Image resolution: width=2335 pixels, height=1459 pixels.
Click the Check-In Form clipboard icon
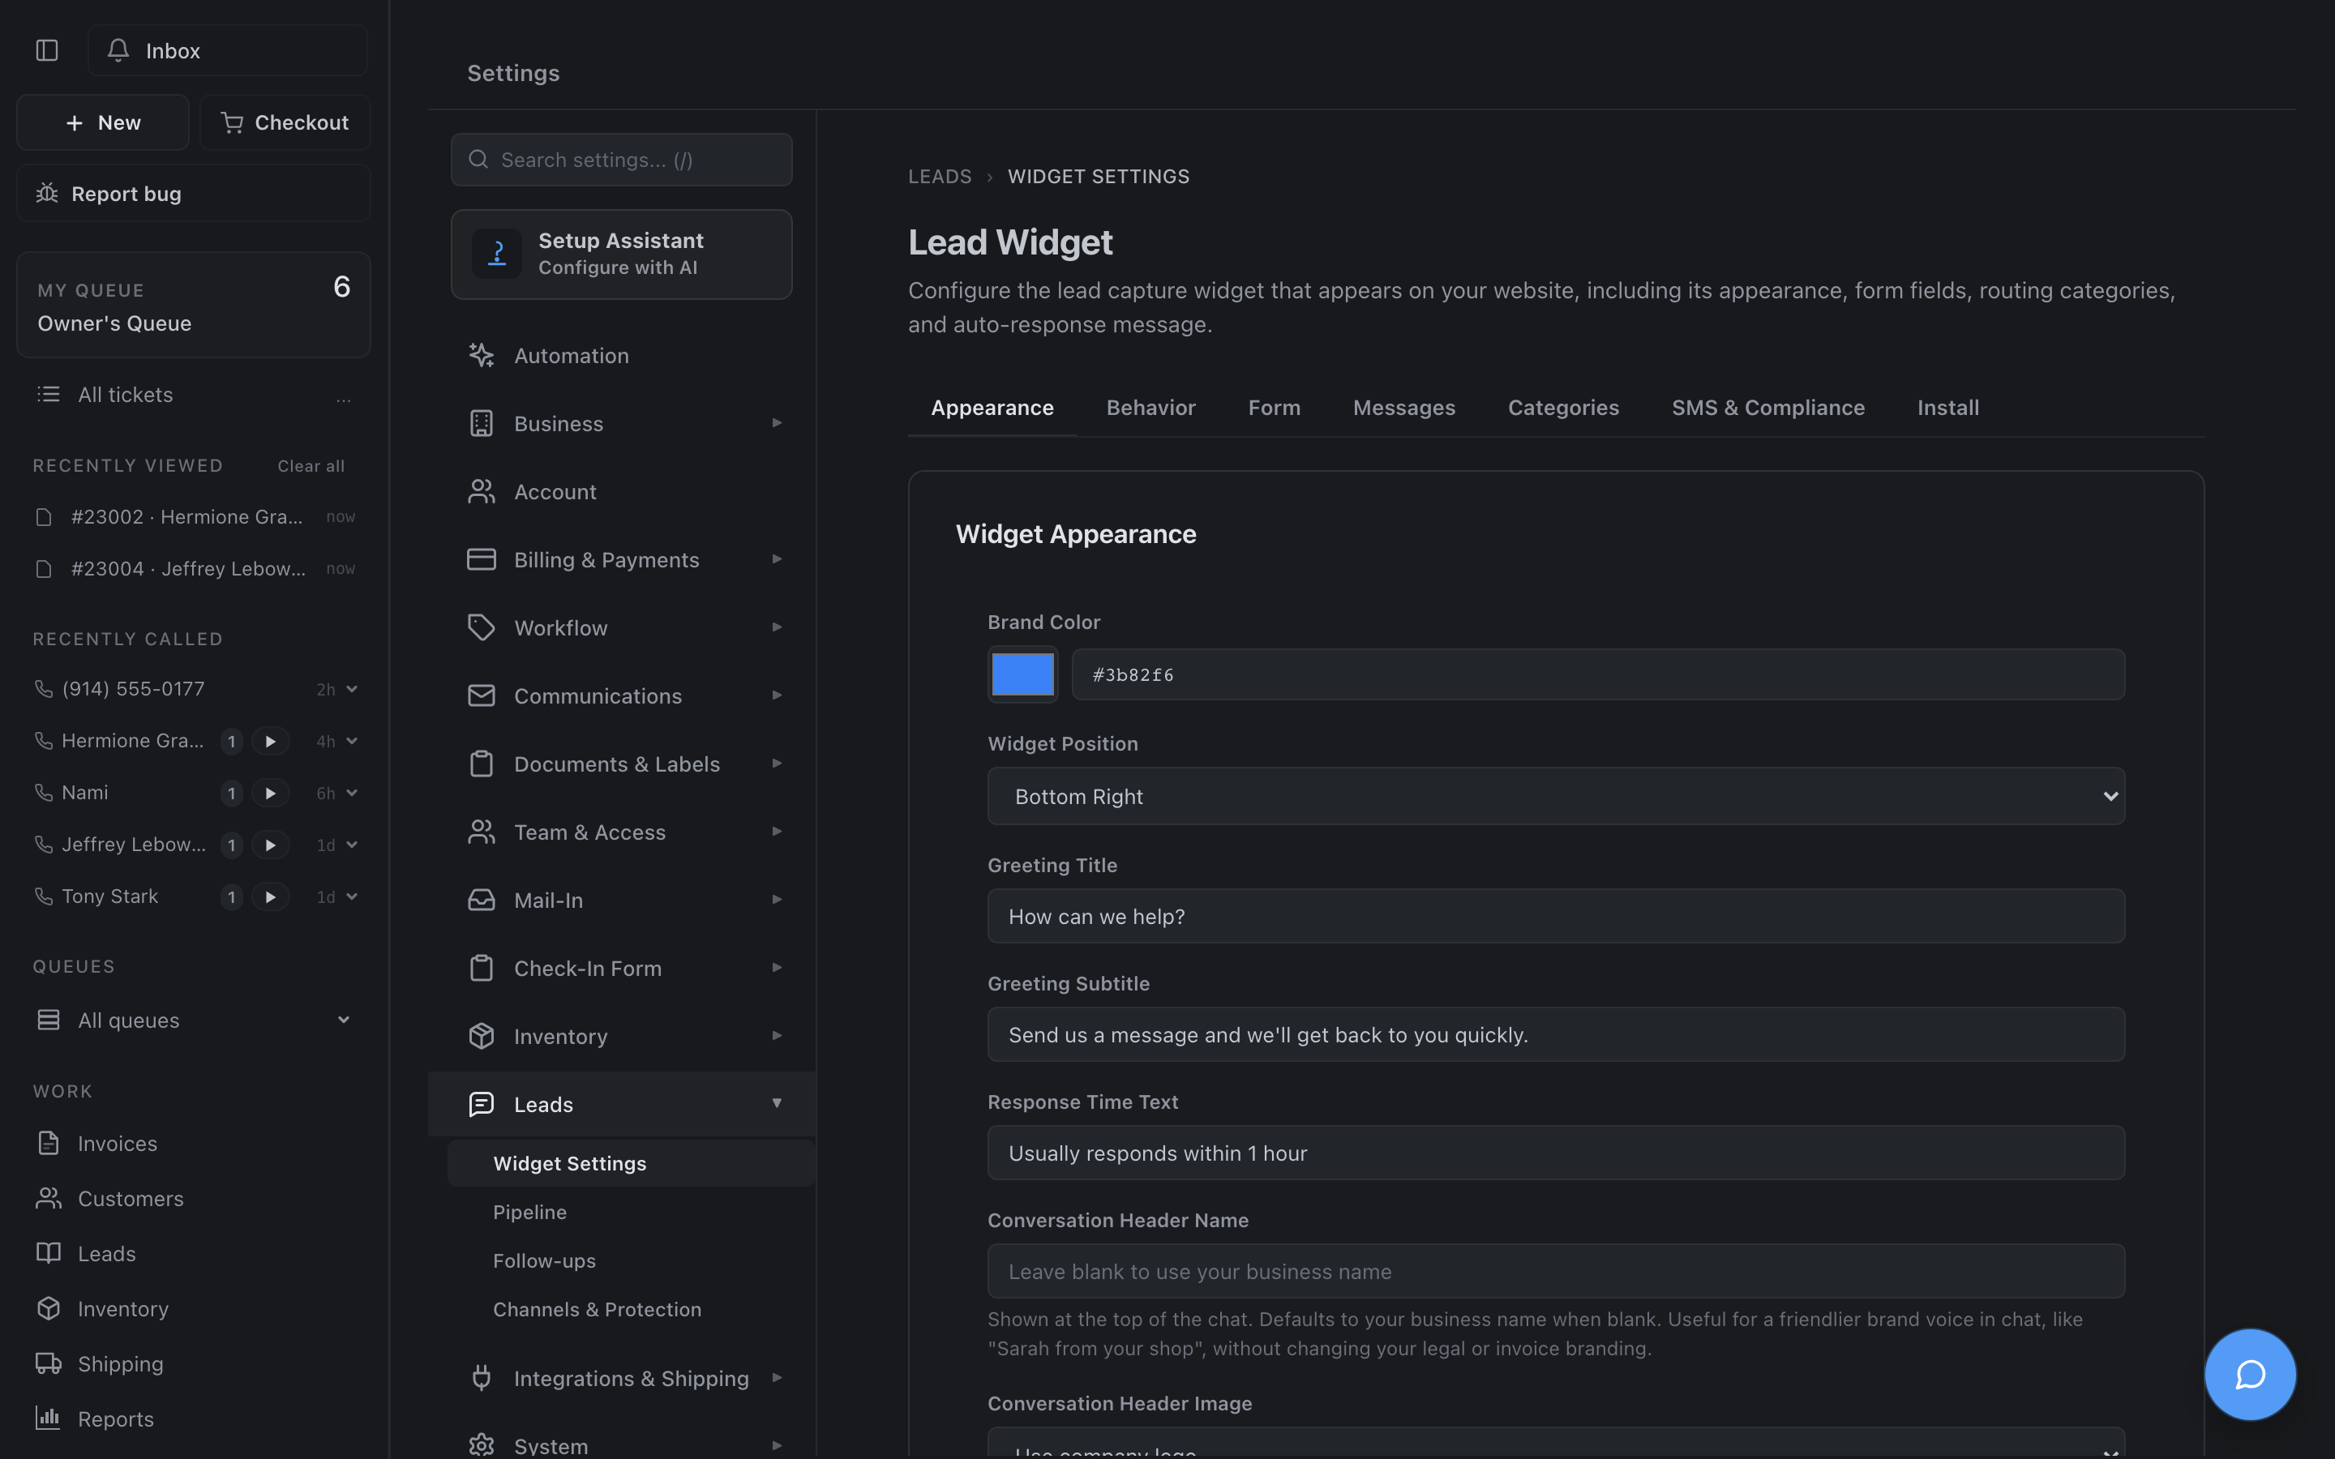[x=482, y=968]
